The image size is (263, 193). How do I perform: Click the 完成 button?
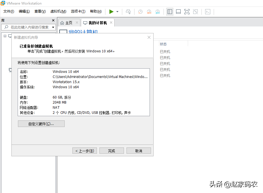pos(111,151)
